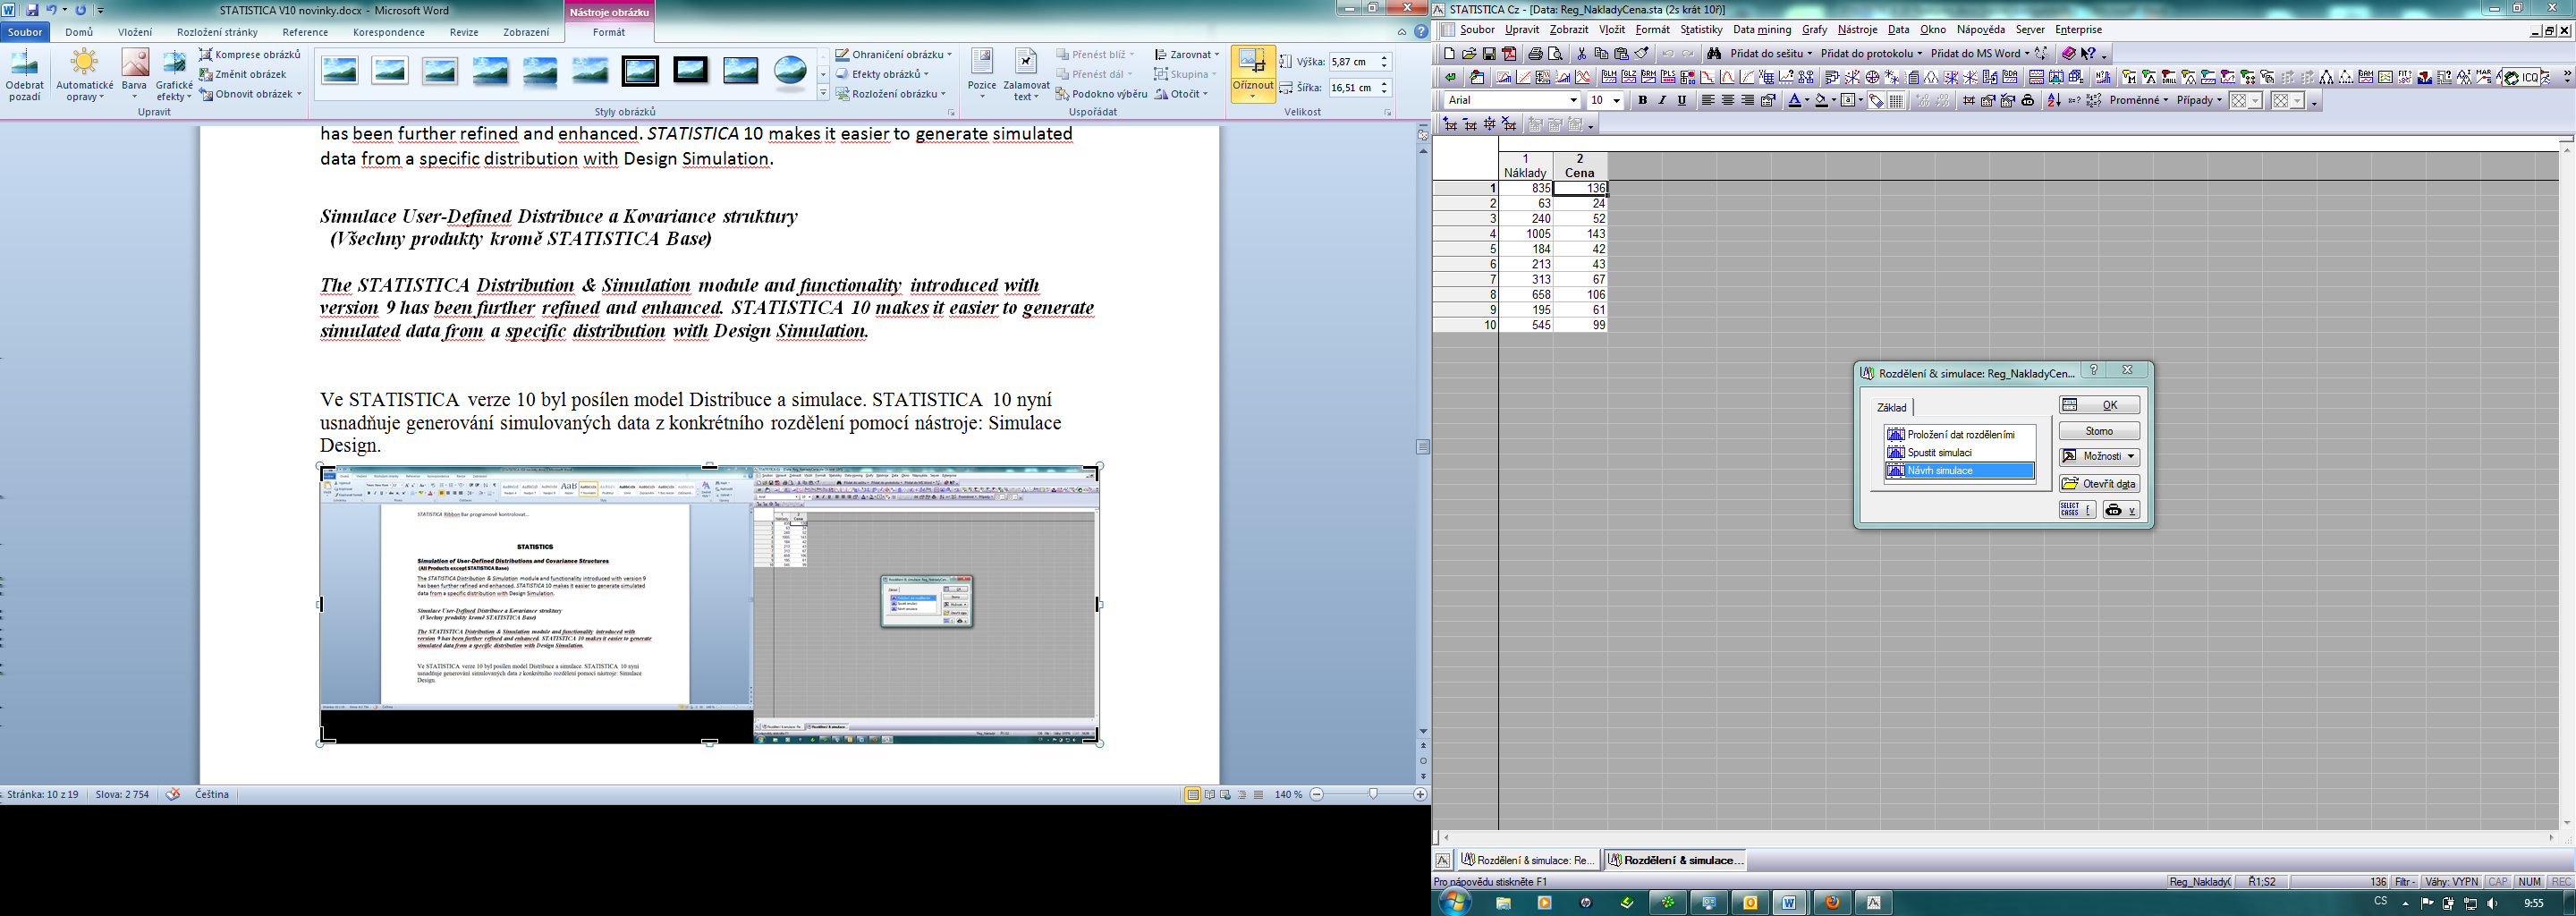Open the font size 10 combo box

(1605, 100)
